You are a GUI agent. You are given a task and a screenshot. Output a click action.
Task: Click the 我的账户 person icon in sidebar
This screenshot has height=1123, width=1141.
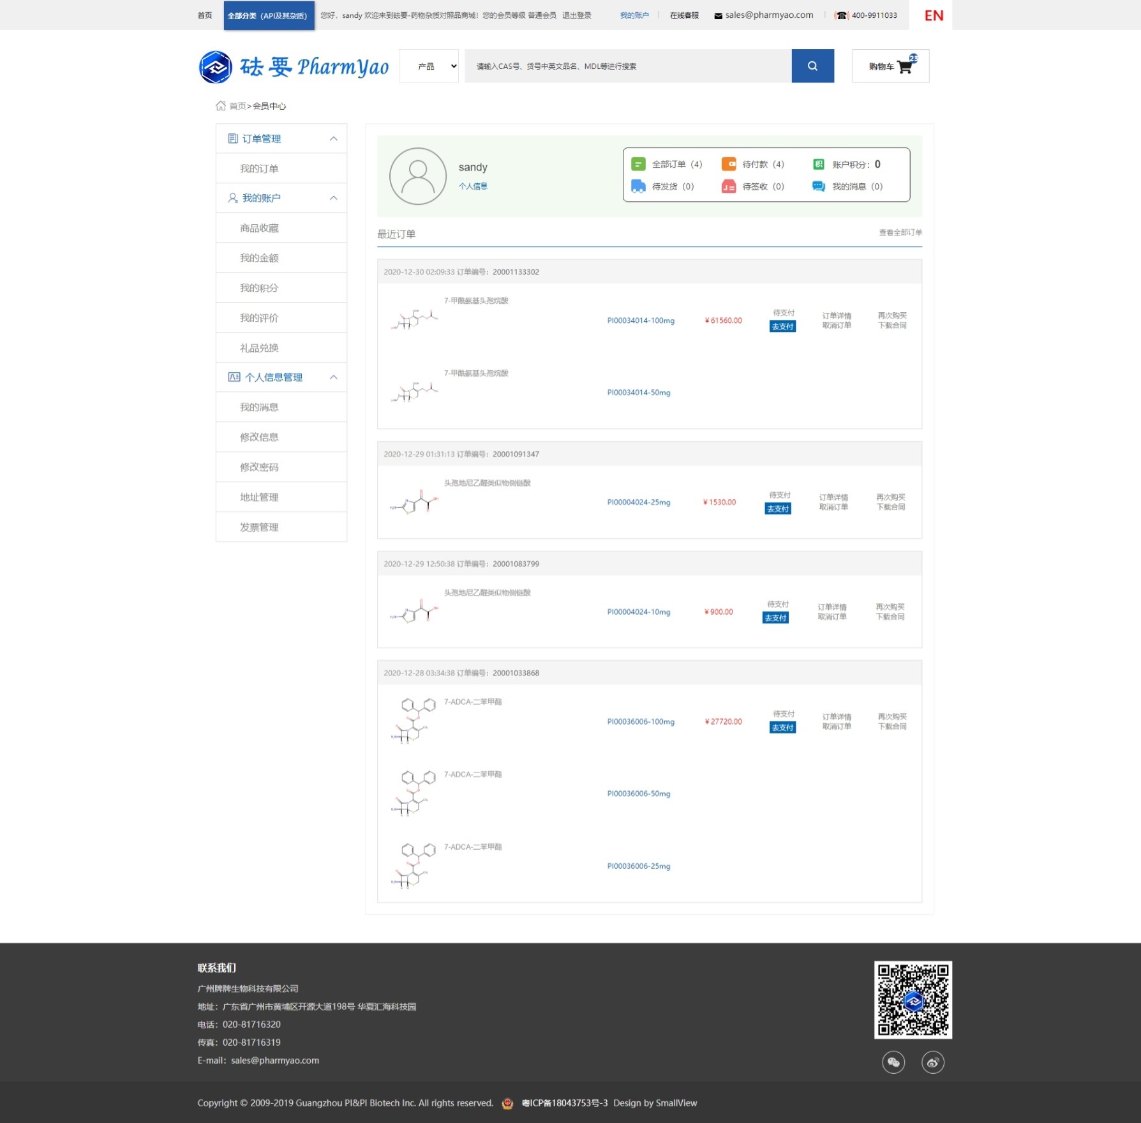[x=233, y=198]
